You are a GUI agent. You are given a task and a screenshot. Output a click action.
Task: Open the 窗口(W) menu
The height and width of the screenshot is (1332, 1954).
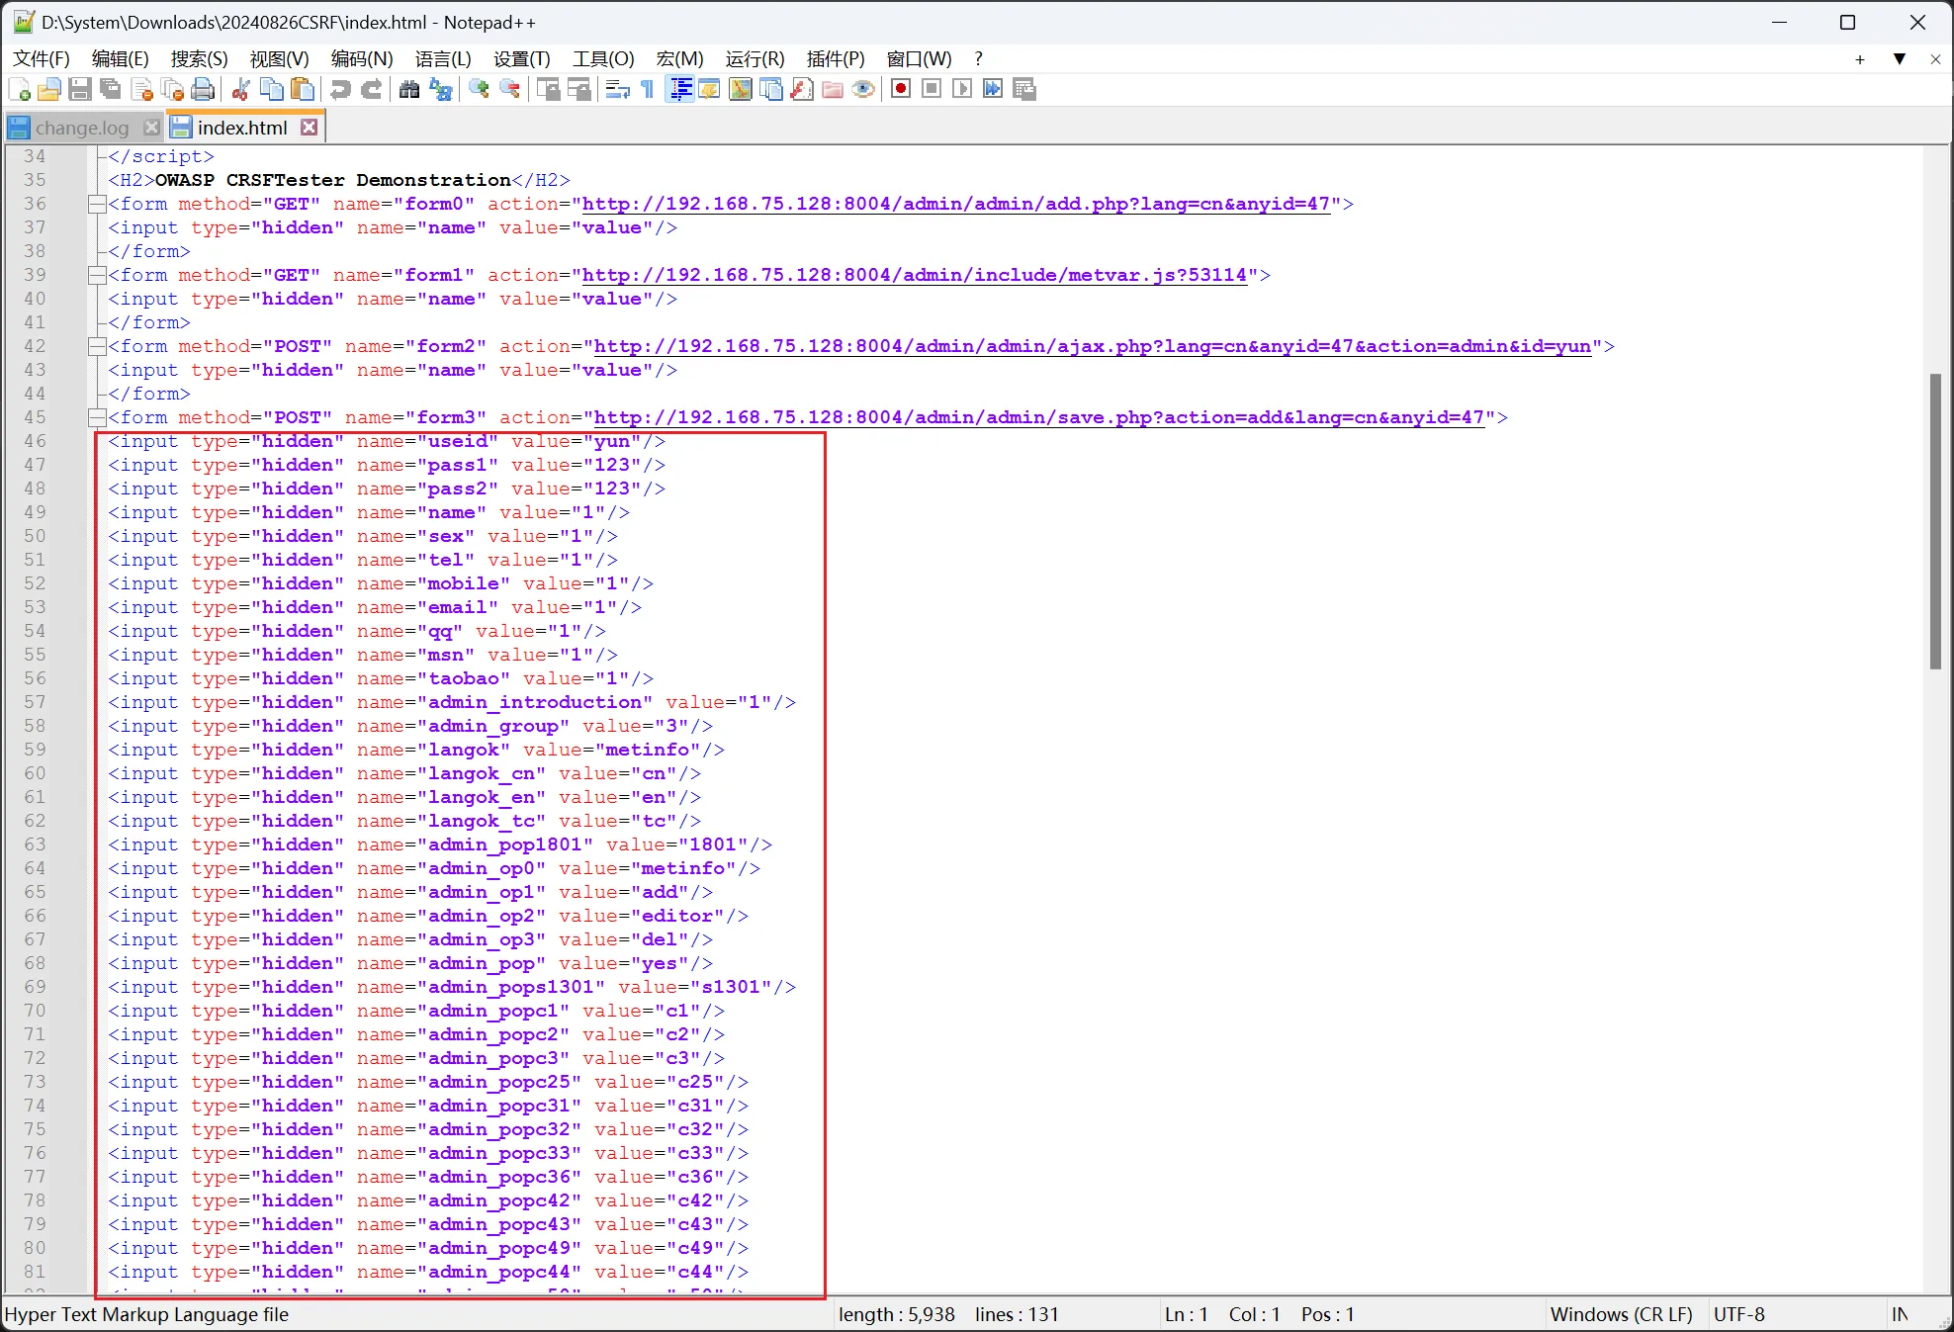pos(919,59)
